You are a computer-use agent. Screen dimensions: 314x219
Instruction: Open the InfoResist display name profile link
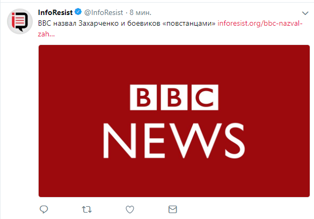(55, 12)
